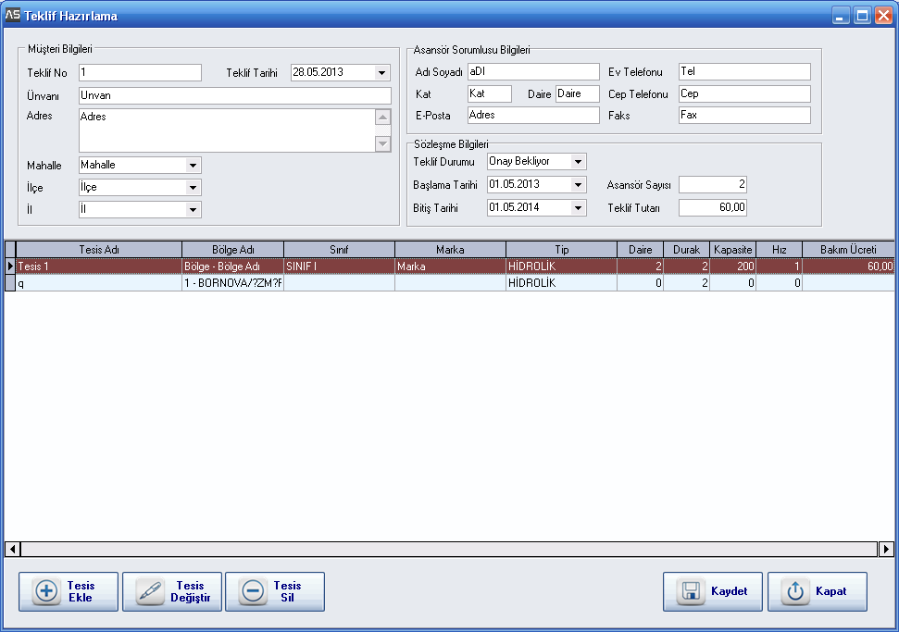Click the HİDROLİK cell in row q

pos(561,283)
